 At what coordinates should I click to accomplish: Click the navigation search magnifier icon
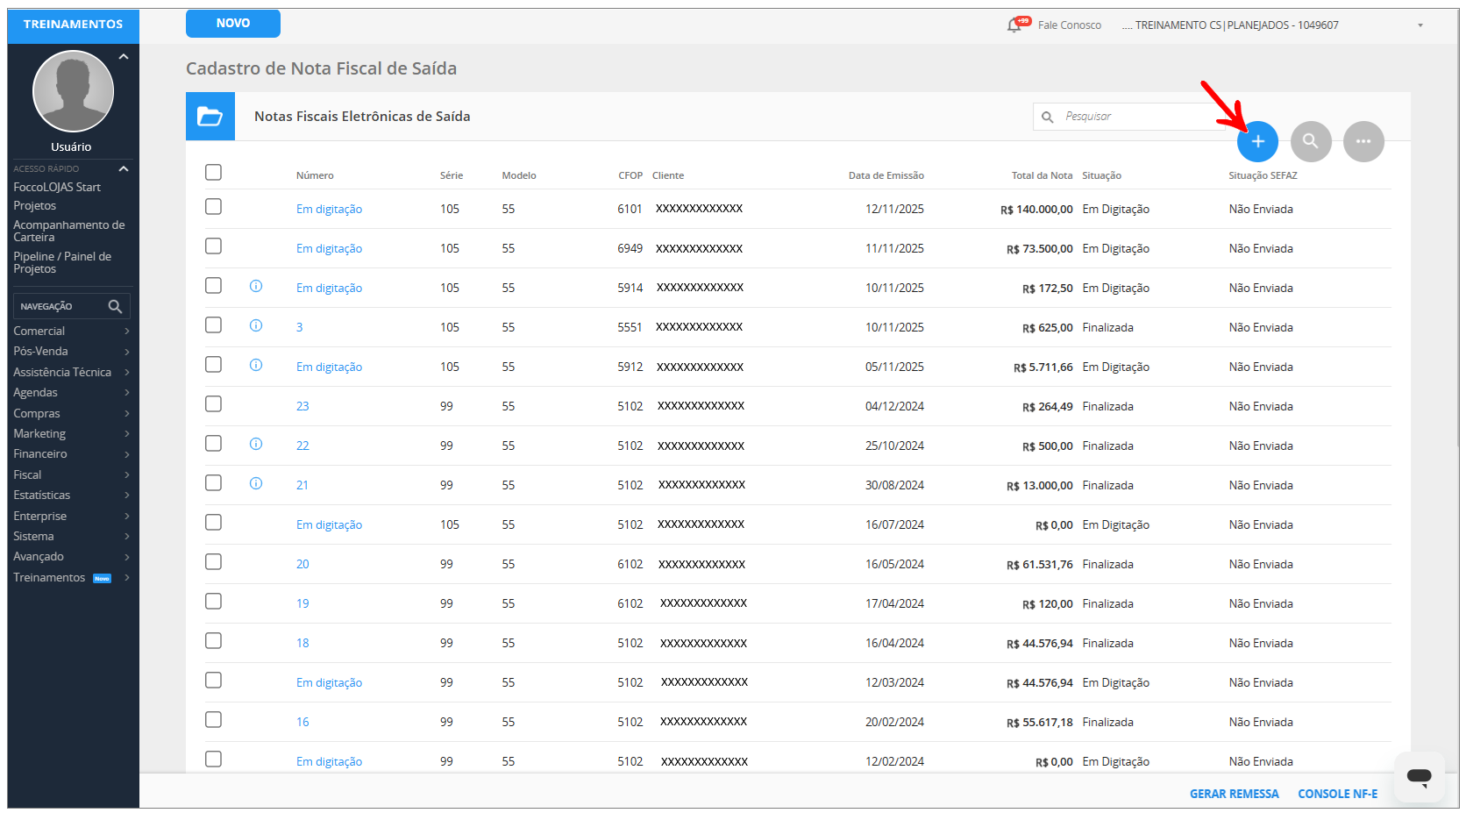(115, 306)
